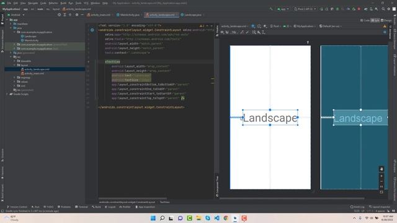Click the default margins 0dp control
This screenshot has height=223, width=397.
pos(234,32)
